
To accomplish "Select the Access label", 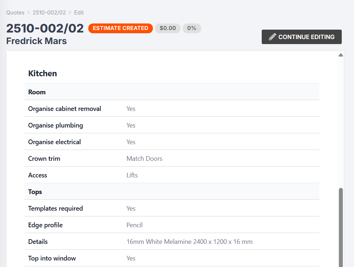I will click(x=37, y=175).
